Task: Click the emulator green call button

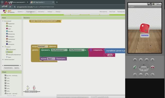Action: [135, 67]
